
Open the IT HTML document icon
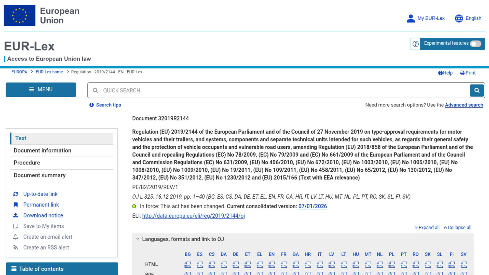tap(320, 265)
